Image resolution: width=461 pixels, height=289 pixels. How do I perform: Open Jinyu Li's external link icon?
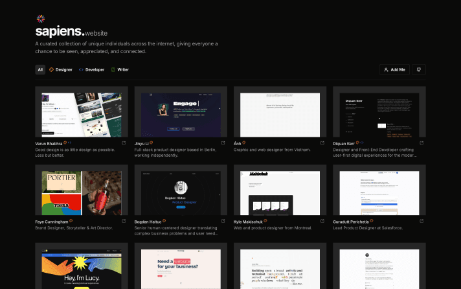223,143
